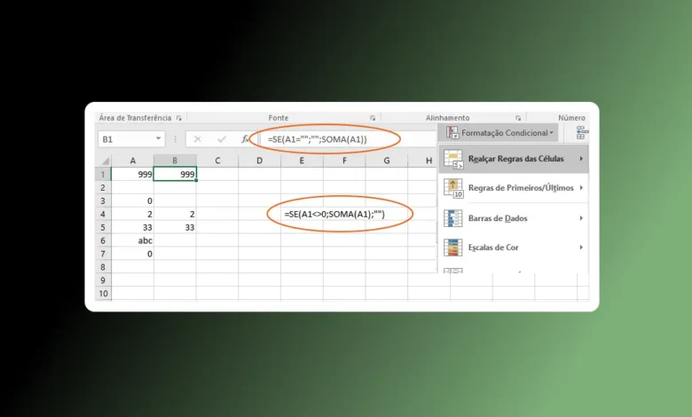This screenshot has height=417, width=692.
Task: Select row 2 header
Action: 103,187
